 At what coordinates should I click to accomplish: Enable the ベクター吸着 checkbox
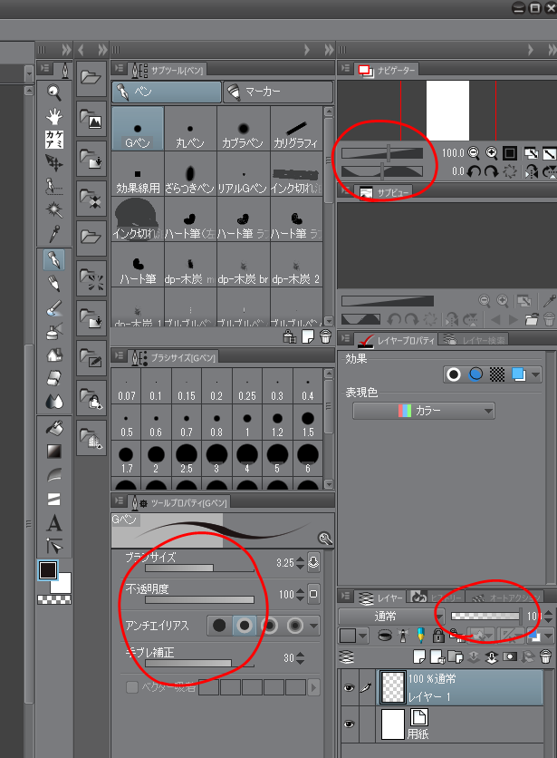click(x=132, y=687)
